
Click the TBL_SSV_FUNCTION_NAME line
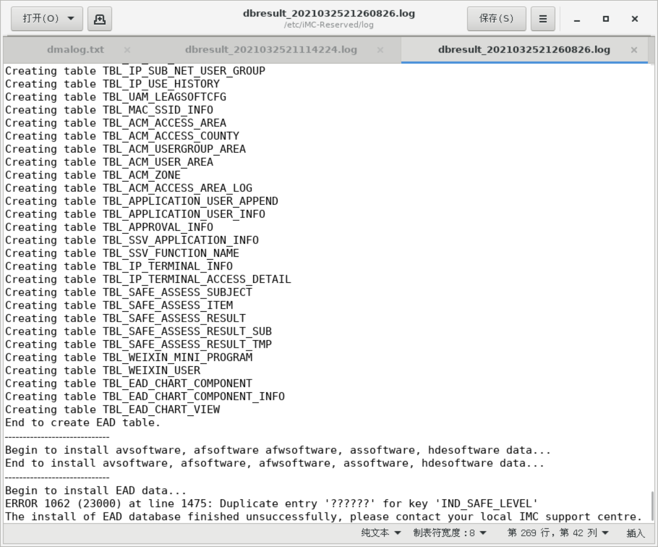122,253
